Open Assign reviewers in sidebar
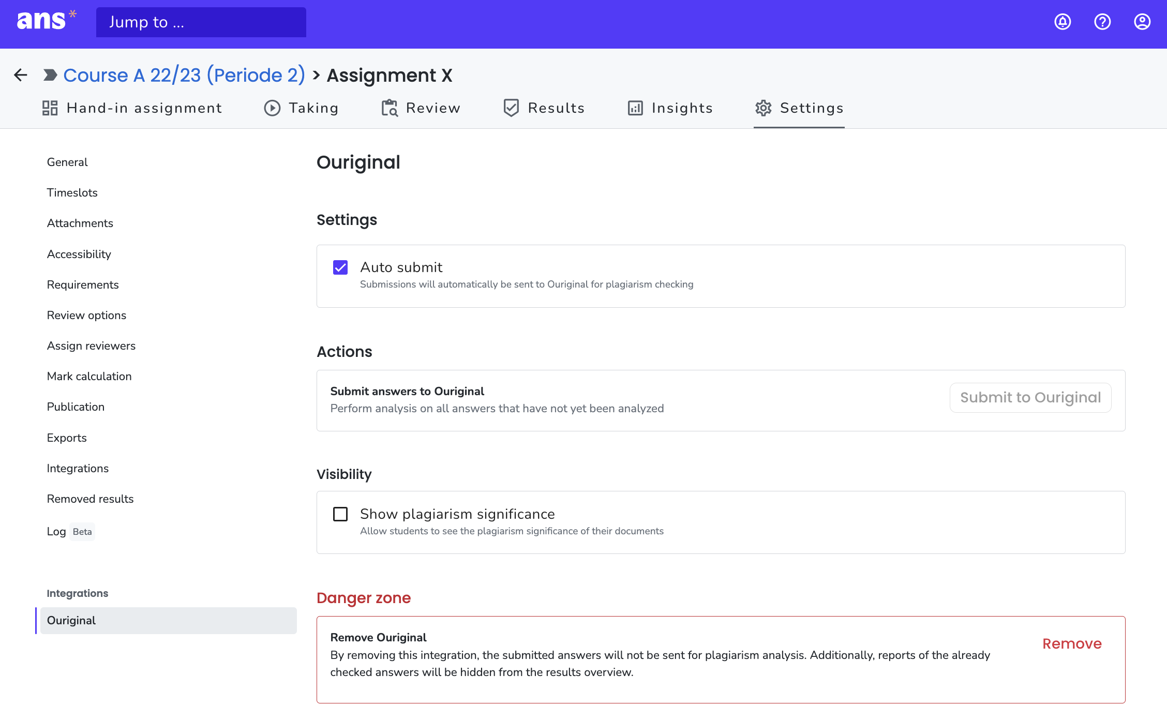 point(91,346)
